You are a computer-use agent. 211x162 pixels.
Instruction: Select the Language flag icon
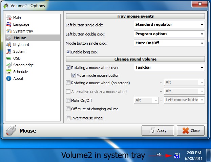[9, 24]
